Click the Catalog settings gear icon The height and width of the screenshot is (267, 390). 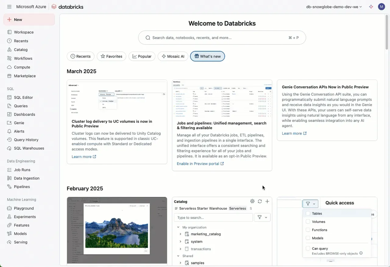pos(252,201)
